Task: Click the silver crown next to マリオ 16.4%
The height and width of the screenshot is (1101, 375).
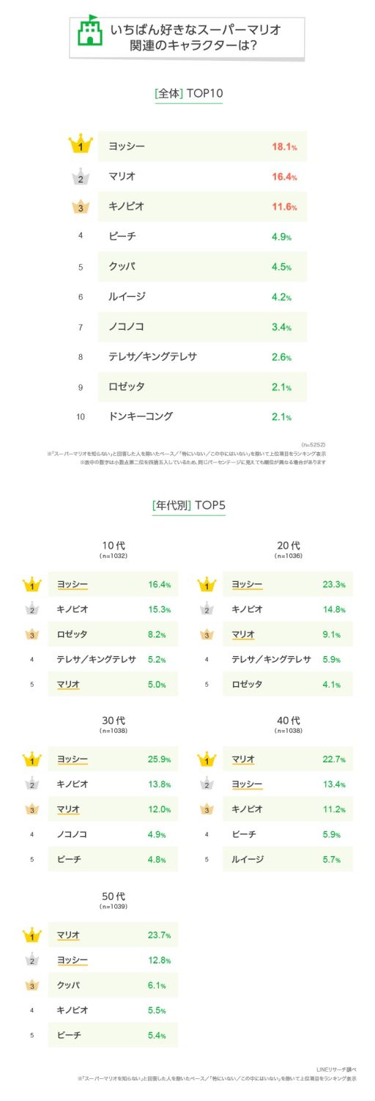Action: click(x=81, y=177)
